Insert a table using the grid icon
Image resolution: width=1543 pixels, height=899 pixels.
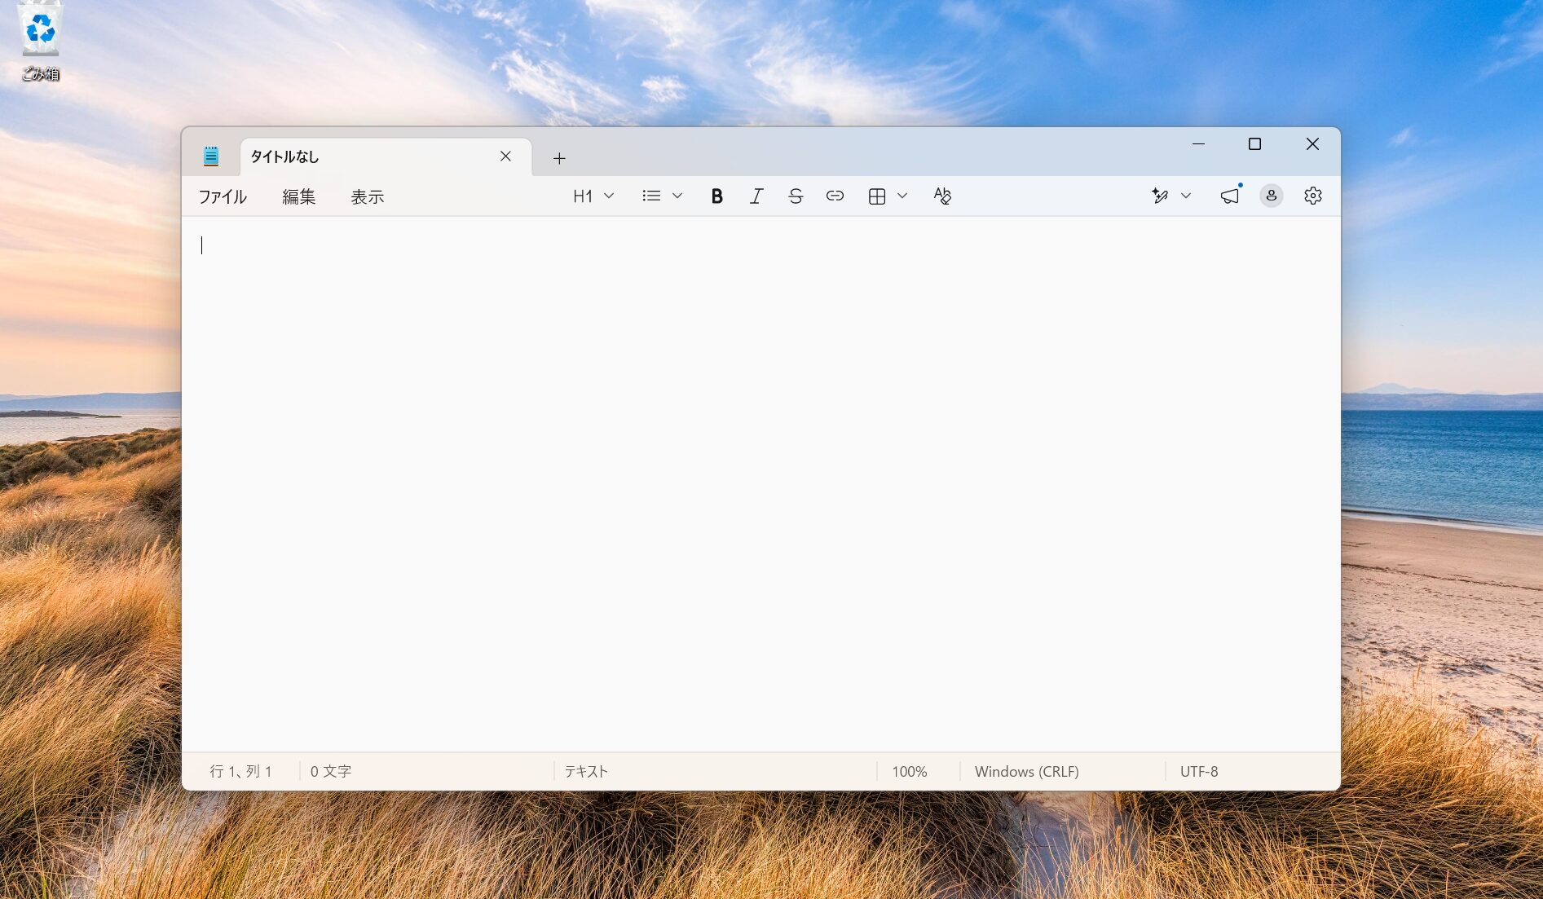877,196
